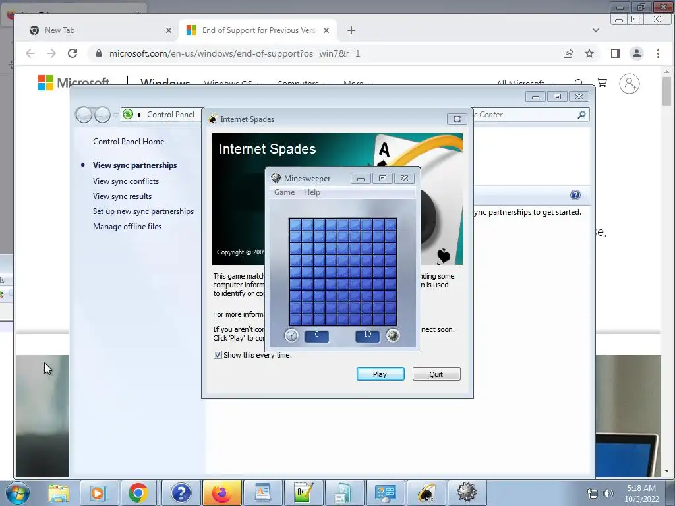Click the Control Panel back arrow button

[x=84, y=115]
